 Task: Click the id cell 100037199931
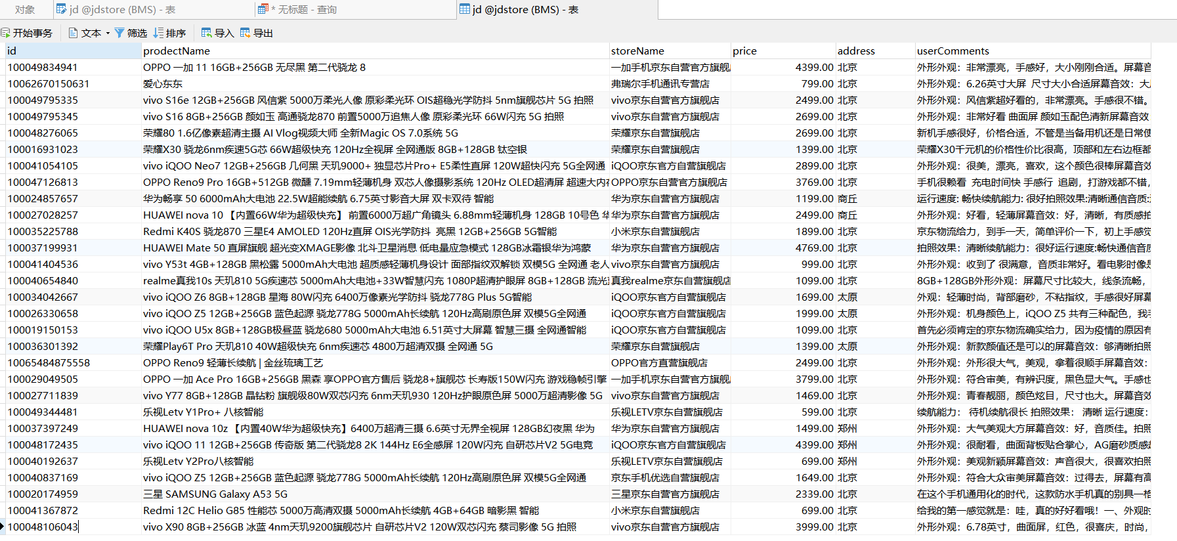point(74,248)
